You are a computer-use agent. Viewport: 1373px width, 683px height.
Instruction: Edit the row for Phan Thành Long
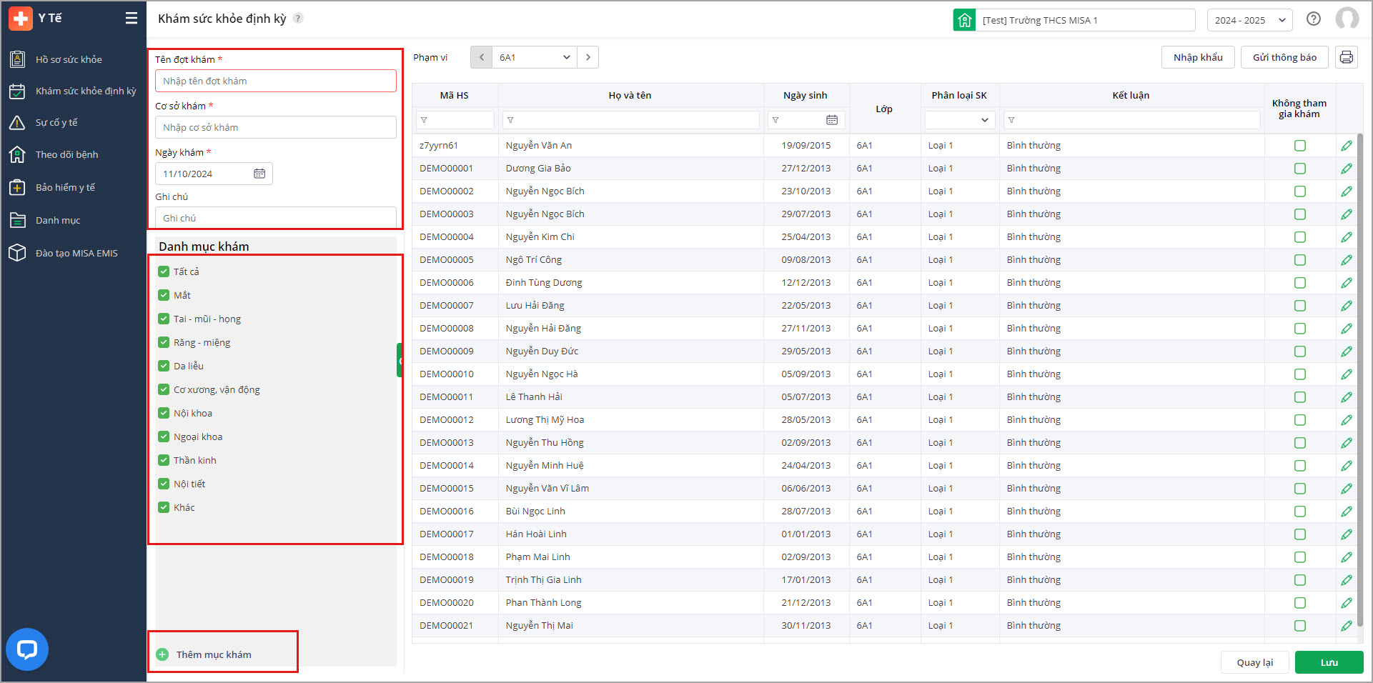1347,603
